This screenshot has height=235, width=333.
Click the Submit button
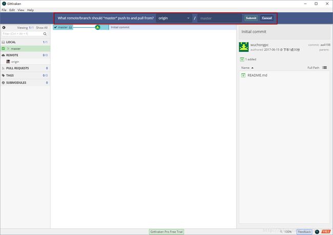click(x=251, y=18)
